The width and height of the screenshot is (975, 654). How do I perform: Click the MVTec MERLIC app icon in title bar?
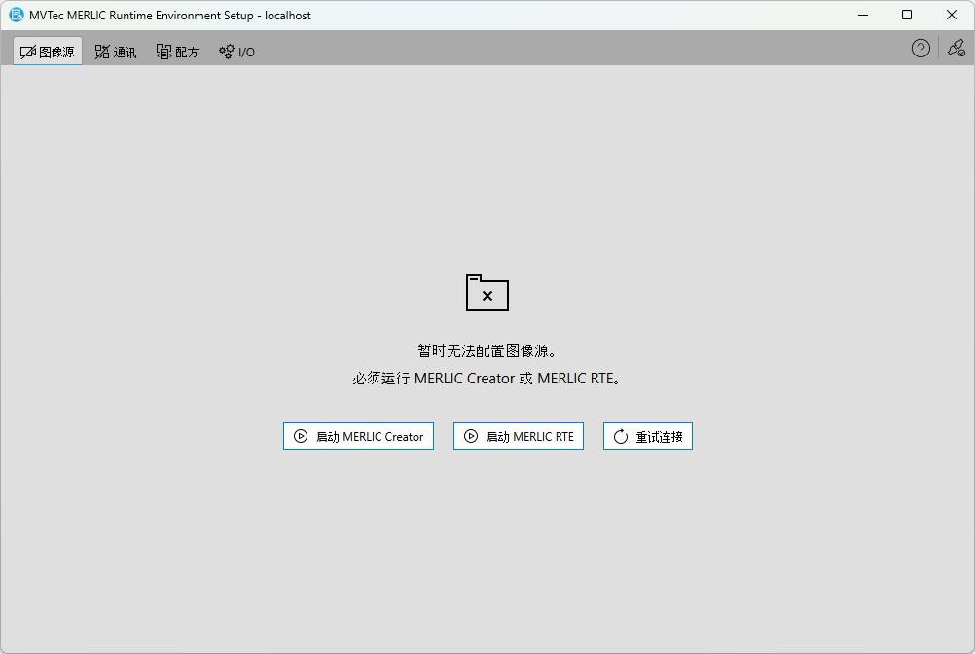click(17, 16)
